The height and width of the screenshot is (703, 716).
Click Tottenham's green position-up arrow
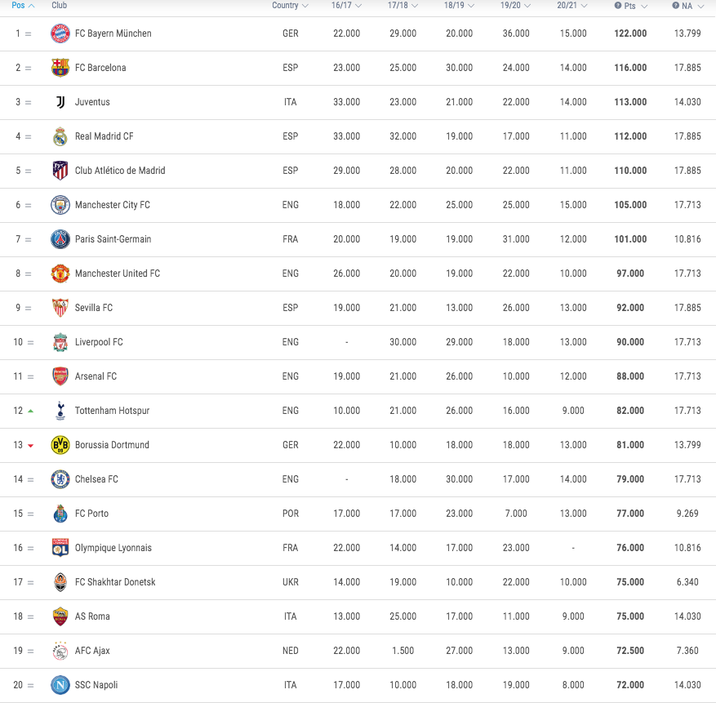[30, 411]
